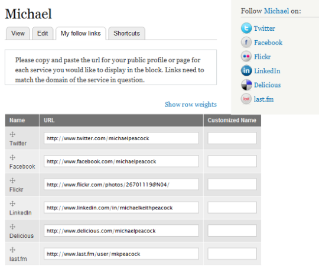Open the LinkedIn link in sidebar
The image size is (319, 268).
(x=267, y=71)
